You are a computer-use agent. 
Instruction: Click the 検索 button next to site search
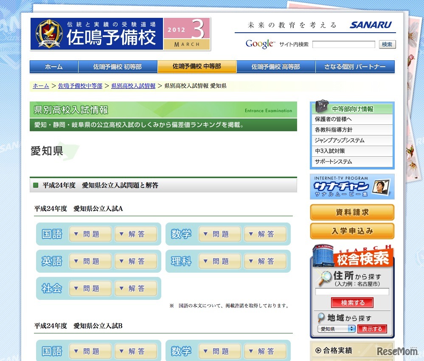[386, 44]
